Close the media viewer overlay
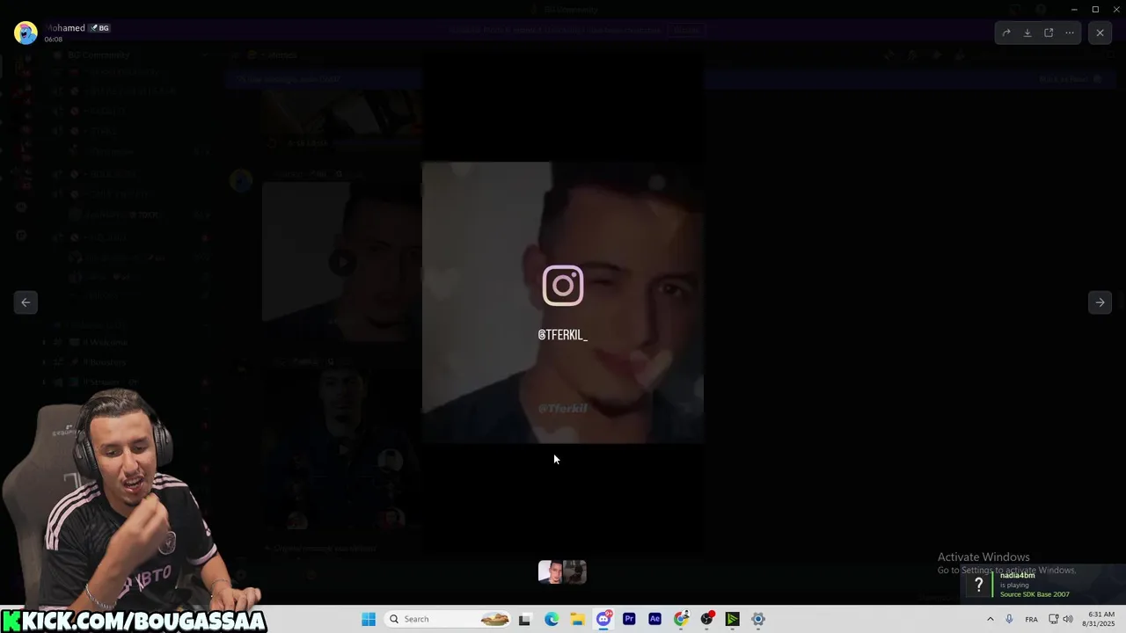1126x633 pixels. 1100,33
